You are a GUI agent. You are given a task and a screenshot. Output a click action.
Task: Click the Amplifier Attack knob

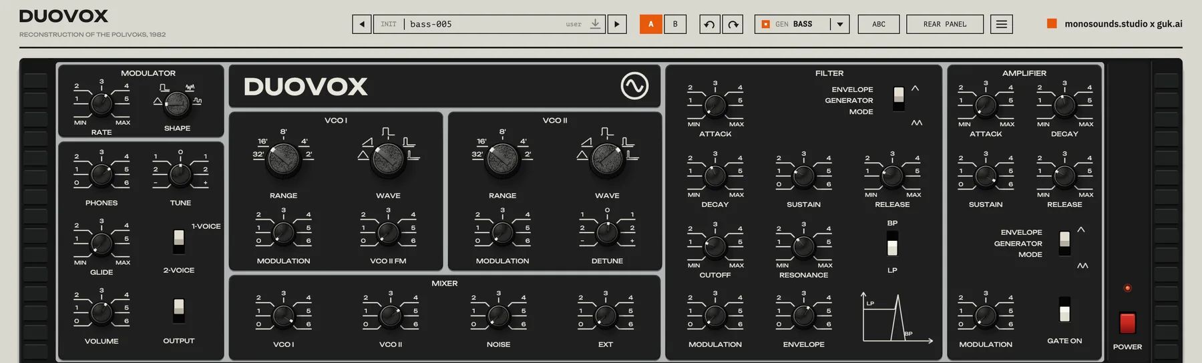click(986, 105)
